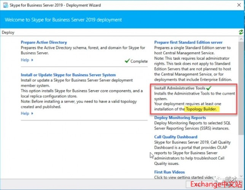Viewport: 245px width, 190px height.
Task: Expand Help under Prepare Active Directory
Action: pyautogui.click(x=27, y=60)
